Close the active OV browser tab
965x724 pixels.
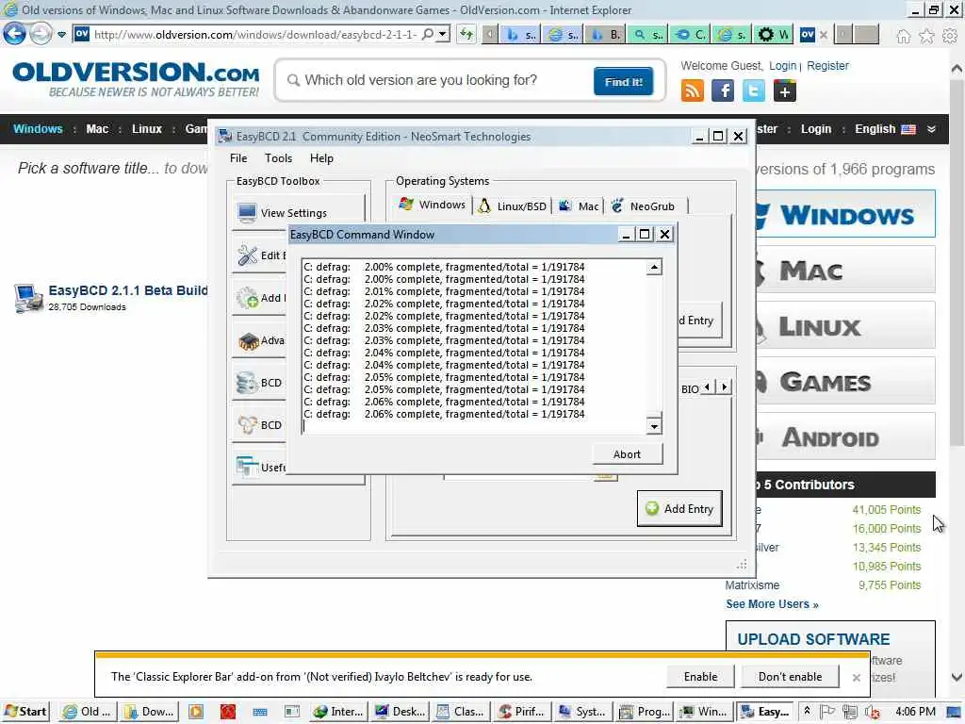click(824, 35)
